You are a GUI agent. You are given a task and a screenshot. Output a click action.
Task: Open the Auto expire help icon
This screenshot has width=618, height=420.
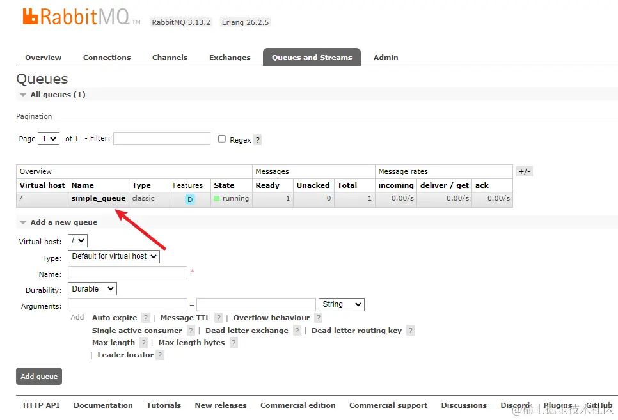(146, 318)
